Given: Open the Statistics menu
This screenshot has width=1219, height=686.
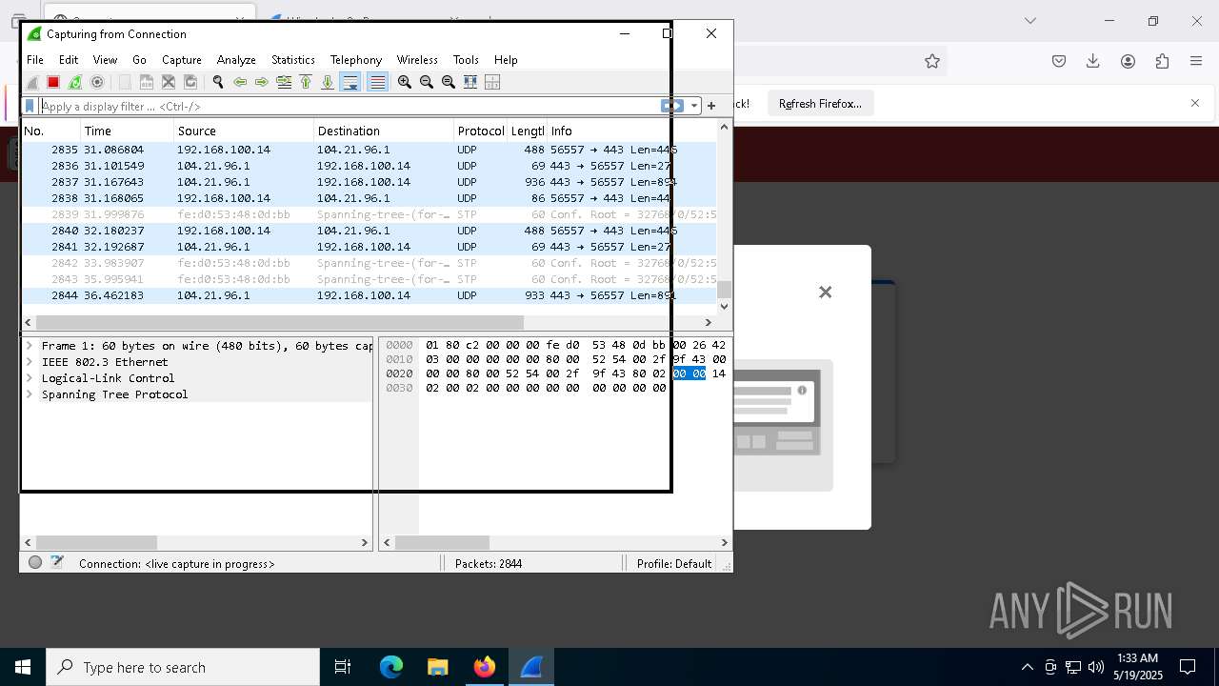Looking at the screenshot, I should (293, 59).
